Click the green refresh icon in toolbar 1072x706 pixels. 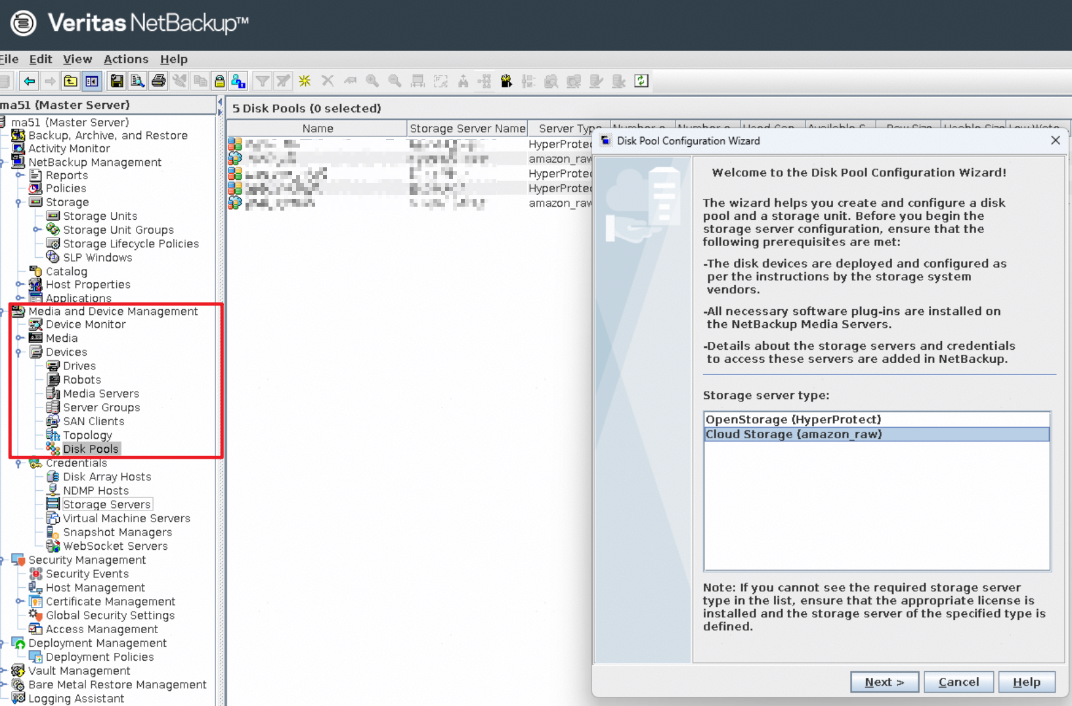(641, 81)
